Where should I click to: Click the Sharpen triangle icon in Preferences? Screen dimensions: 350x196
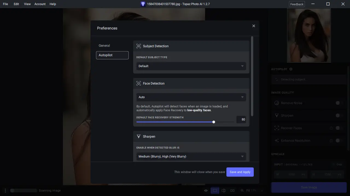point(139,136)
